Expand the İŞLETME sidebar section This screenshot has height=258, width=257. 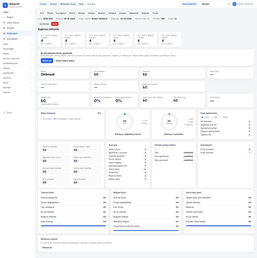click(17, 88)
